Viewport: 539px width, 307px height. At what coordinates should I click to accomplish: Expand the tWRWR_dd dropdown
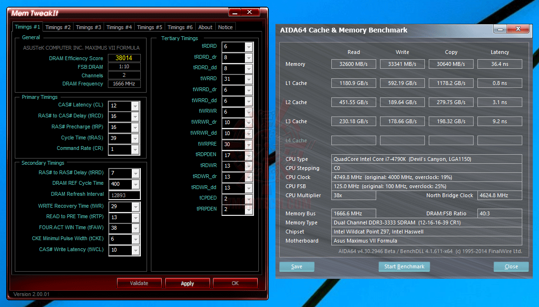(x=249, y=134)
